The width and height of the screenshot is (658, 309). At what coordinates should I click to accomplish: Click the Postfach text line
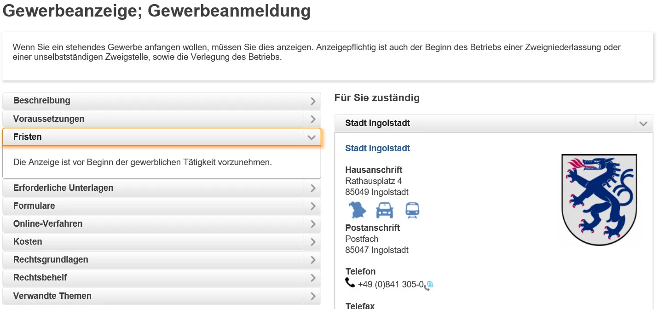click(x=362, y=239)
